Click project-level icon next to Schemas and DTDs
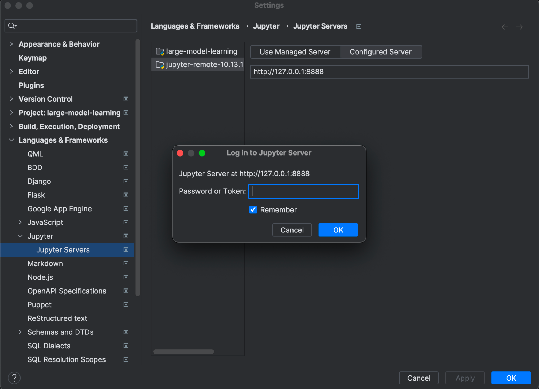Screen dimensions: 539x389 (126, 332)
